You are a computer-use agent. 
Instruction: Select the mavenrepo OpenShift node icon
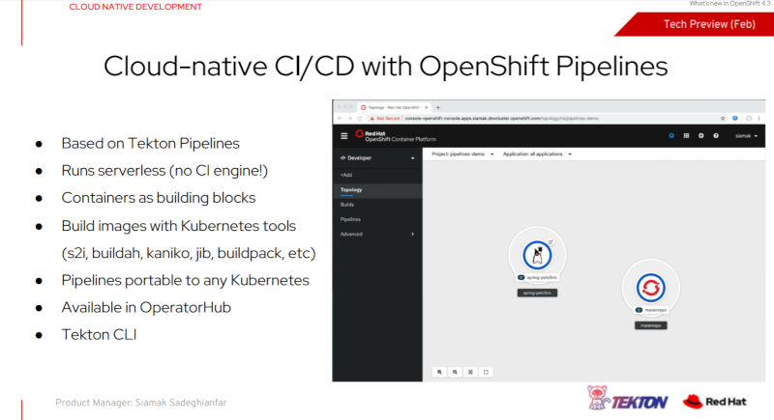coord(650,288)
